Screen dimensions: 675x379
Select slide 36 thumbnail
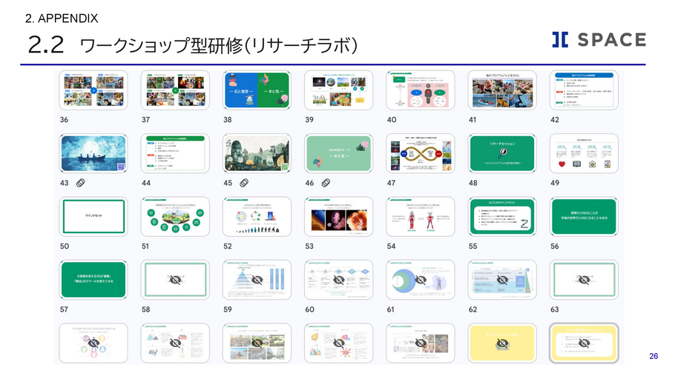pyautogui.click(x=94, y=90)
